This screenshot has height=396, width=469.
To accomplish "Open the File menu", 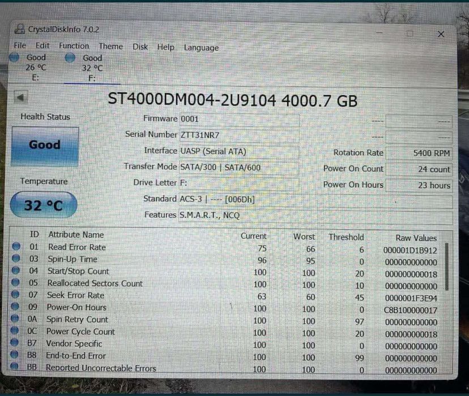I will 20,45.
